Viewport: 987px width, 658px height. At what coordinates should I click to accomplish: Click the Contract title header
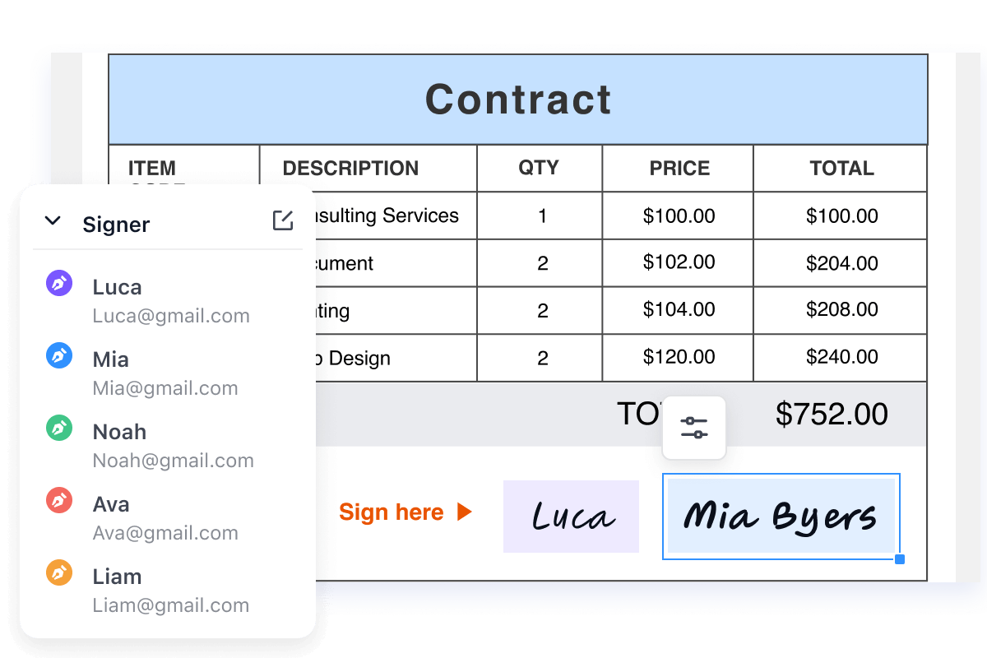pos(518,100)
